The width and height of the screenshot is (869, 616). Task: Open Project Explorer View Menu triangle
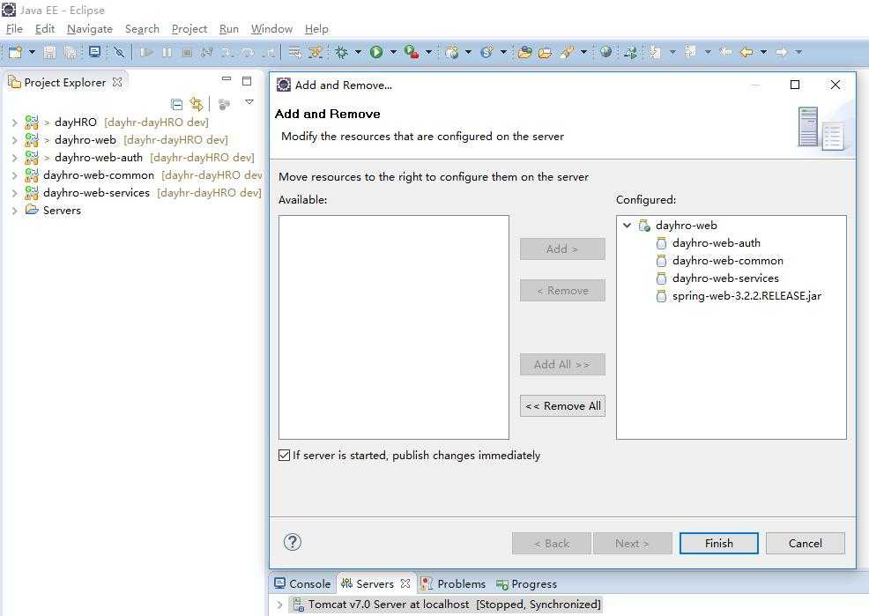tap(249, 102)
